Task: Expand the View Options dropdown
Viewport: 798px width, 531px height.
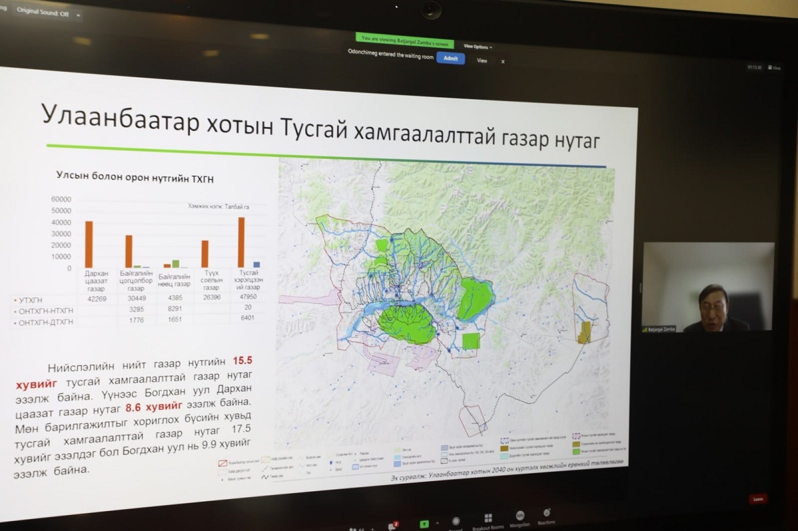Action: point(477,47)
